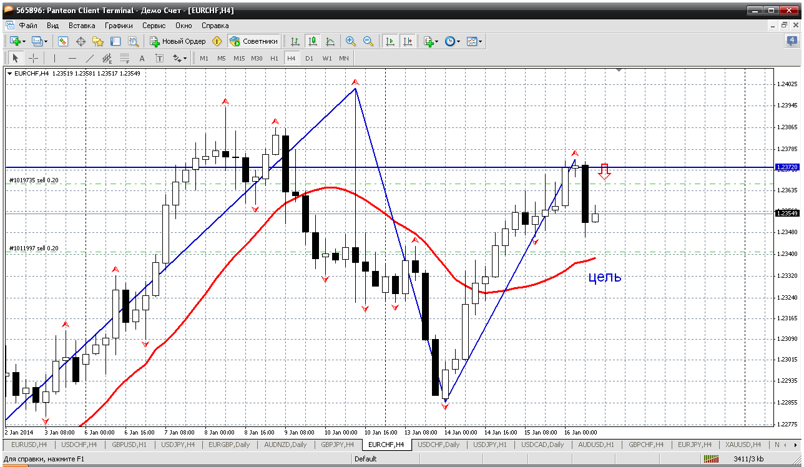Image resolution: width=804 pixels, height=467 pixels.
Task: Show the Market Watch window
Action: (63, 41)
